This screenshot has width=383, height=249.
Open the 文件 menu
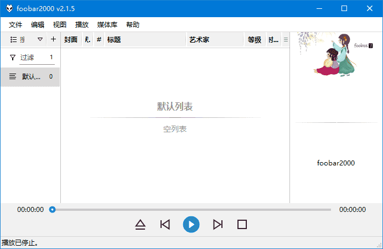(x=15, y=24)
